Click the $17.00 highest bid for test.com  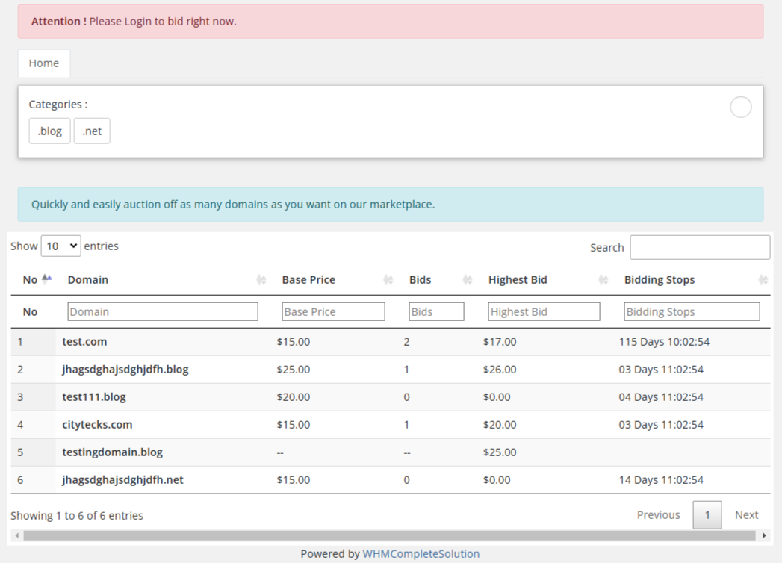[500, 341]
